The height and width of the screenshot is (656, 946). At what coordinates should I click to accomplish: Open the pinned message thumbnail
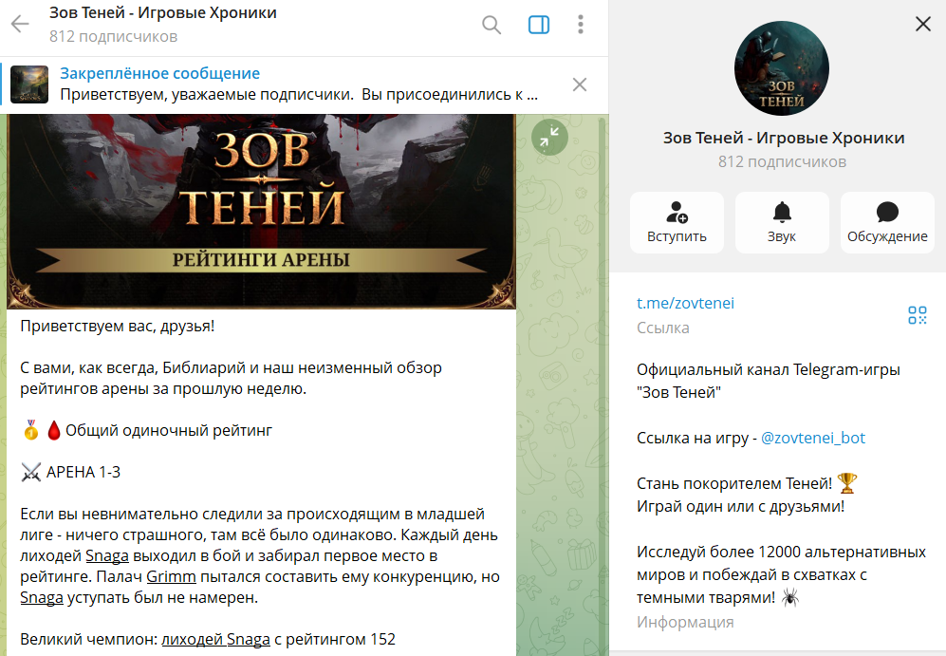click(29, 84)
